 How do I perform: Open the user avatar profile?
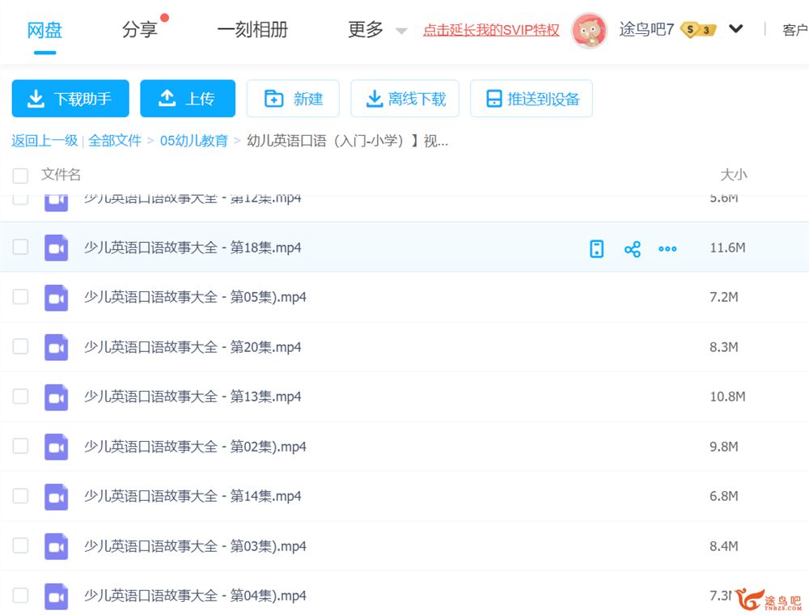589,31
